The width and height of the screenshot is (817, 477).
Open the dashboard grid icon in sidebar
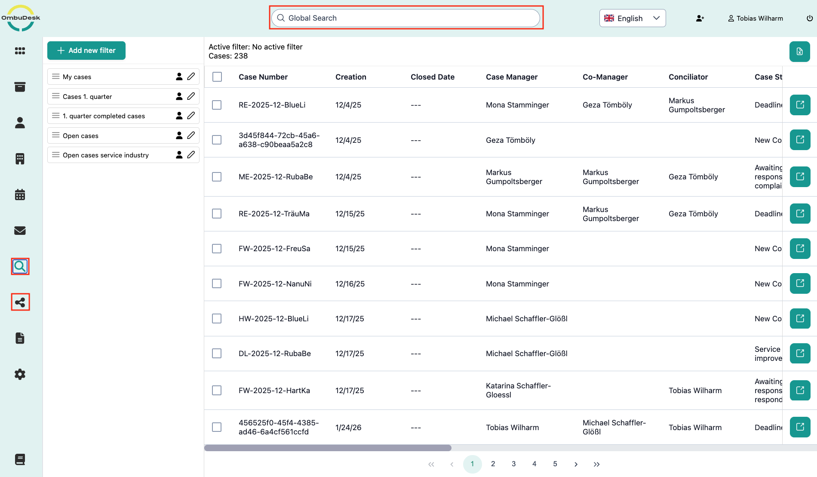pos(20,51)
